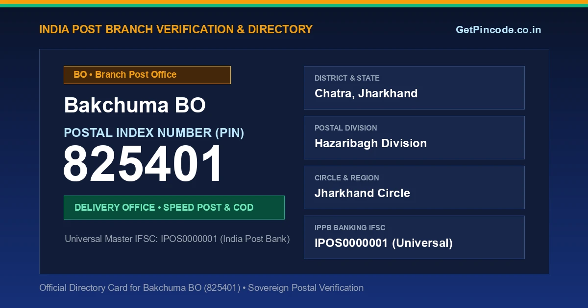
Task: Open the IPPB Banking IFSC info box
Action: tap(414, 237)
